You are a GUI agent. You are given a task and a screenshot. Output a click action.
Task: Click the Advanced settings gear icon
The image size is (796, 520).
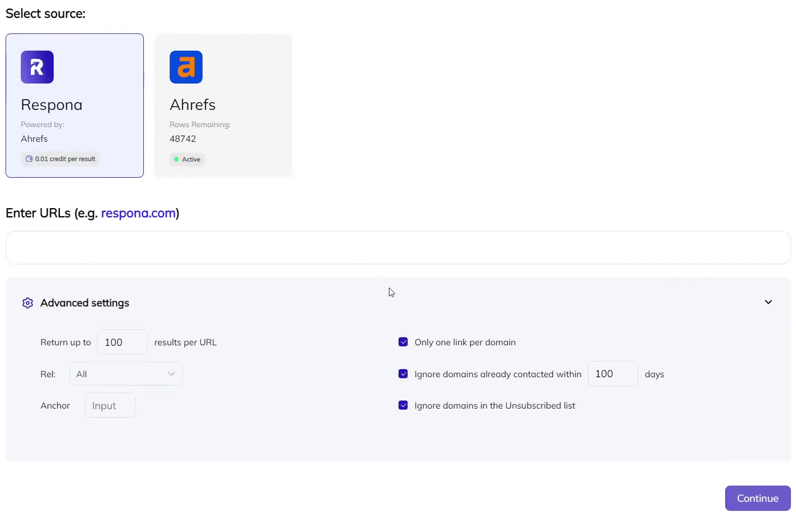coord(28,303)
